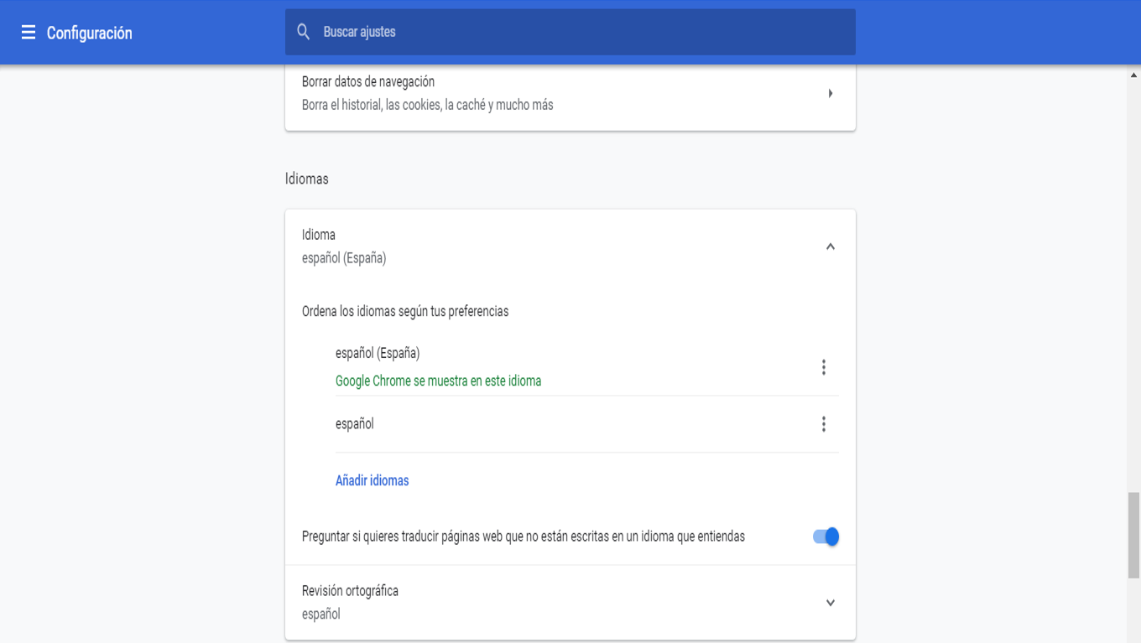Click the Añadir idiomas link
The height and width of the screenshot is (643, 1141).
(x=373, y=481)
